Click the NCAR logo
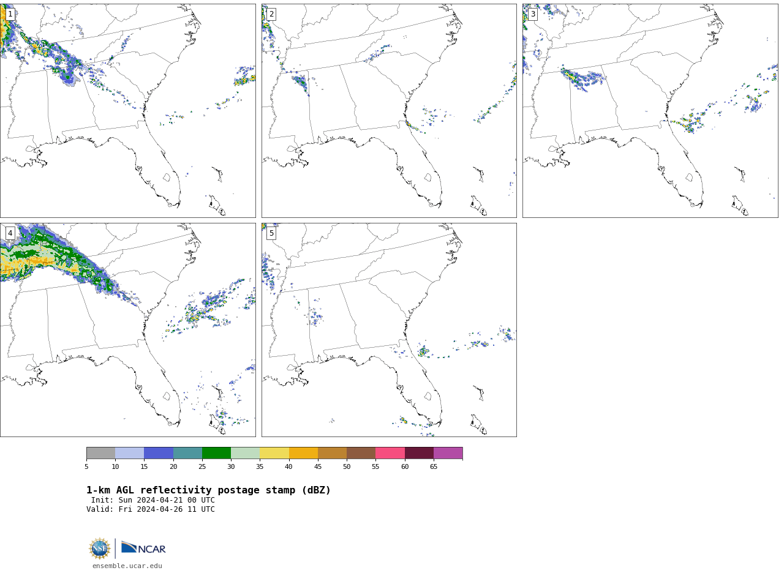This screenshot has height=573, width=784. point(143,548)
